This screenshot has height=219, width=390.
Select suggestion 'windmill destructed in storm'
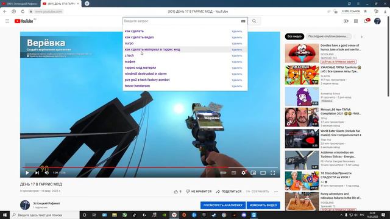(x=146, y=74)
